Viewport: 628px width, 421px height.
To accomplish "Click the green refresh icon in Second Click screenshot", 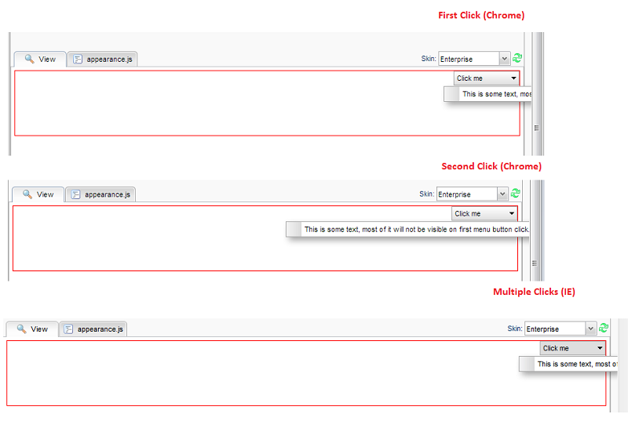I will click(x=516, y=194).
